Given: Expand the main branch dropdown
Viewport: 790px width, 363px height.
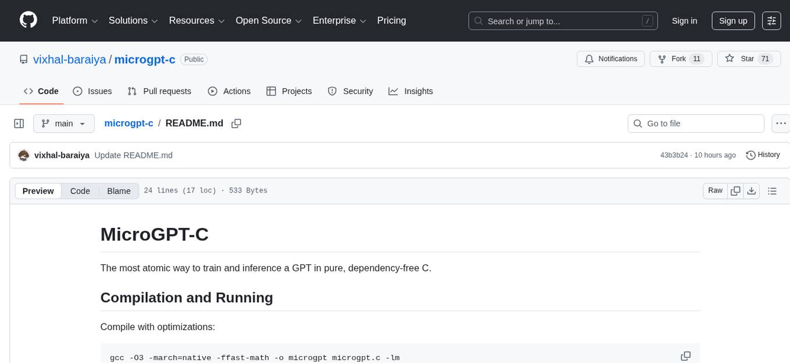Looking at the screenshot, I should (x=64, y=124).
